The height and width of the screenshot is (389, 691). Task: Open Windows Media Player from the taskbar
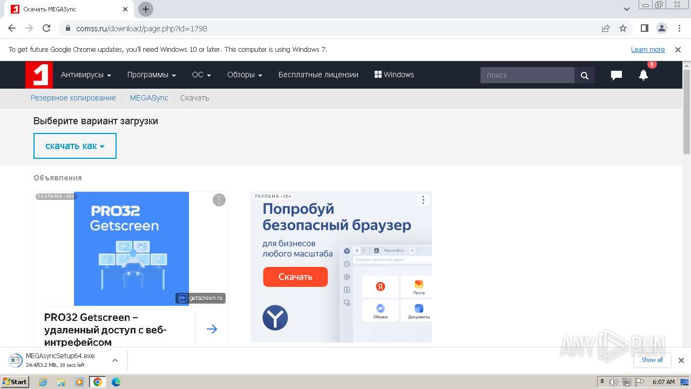coord(79,382)
